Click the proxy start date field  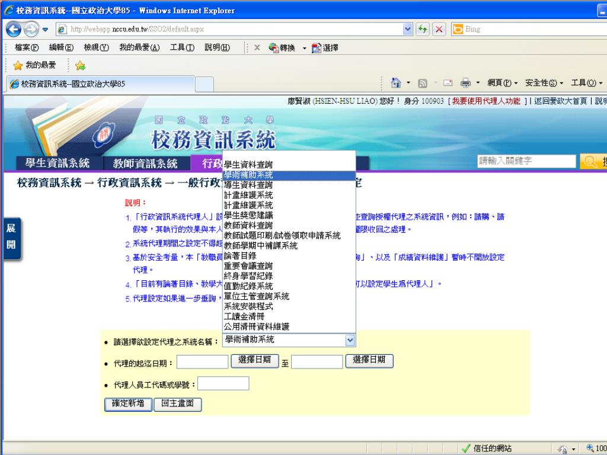(203, 362)
